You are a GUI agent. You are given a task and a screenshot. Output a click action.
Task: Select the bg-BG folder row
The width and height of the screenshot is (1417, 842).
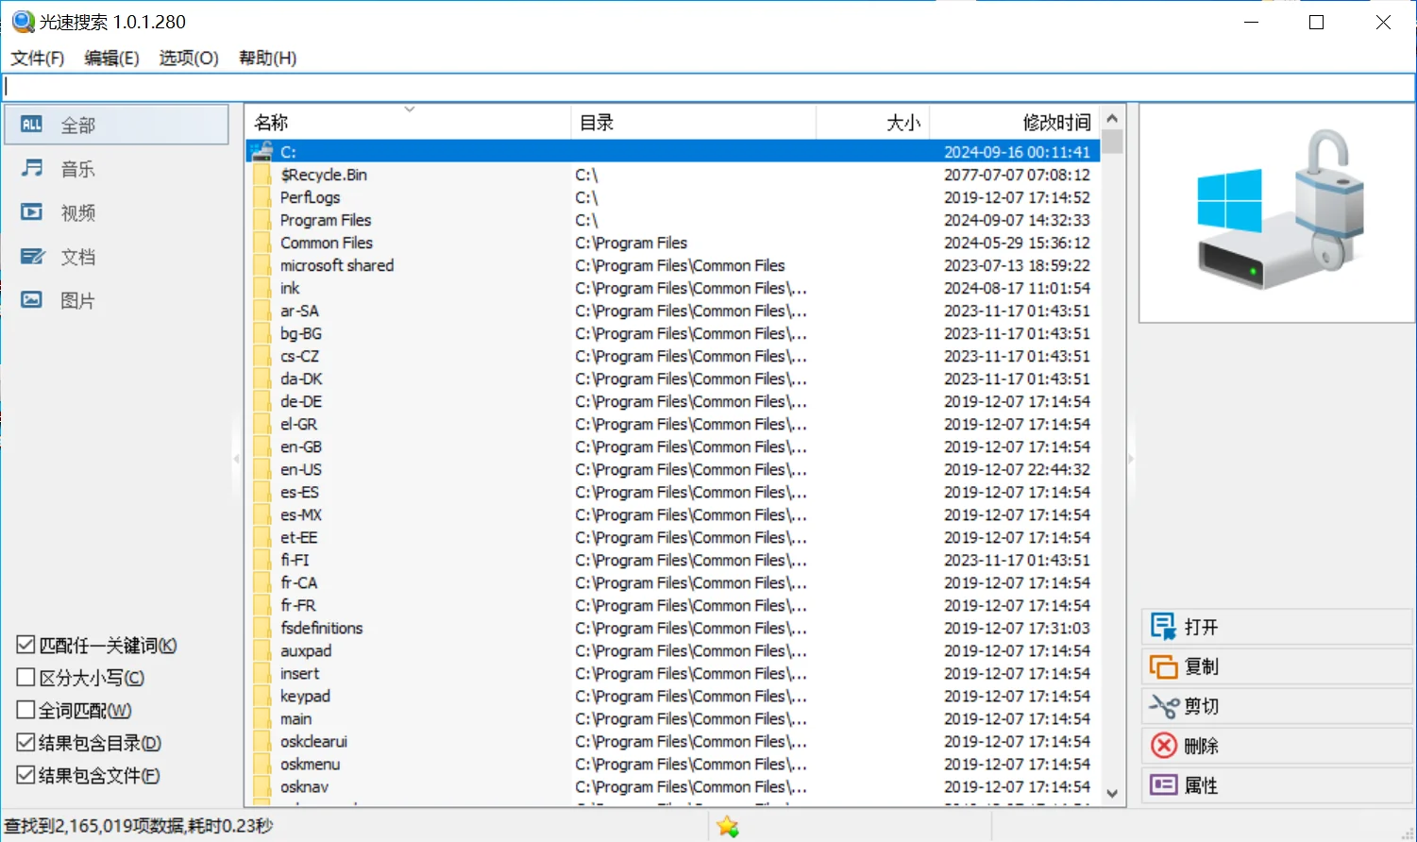click(673, 333)
